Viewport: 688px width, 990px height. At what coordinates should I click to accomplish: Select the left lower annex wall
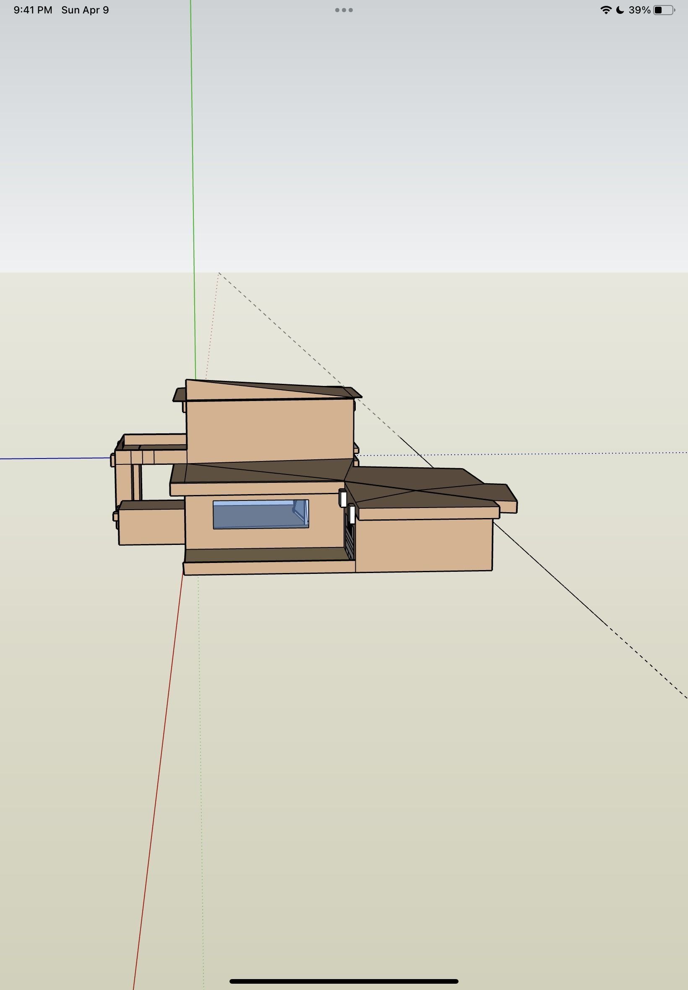[x=151, y=527]
